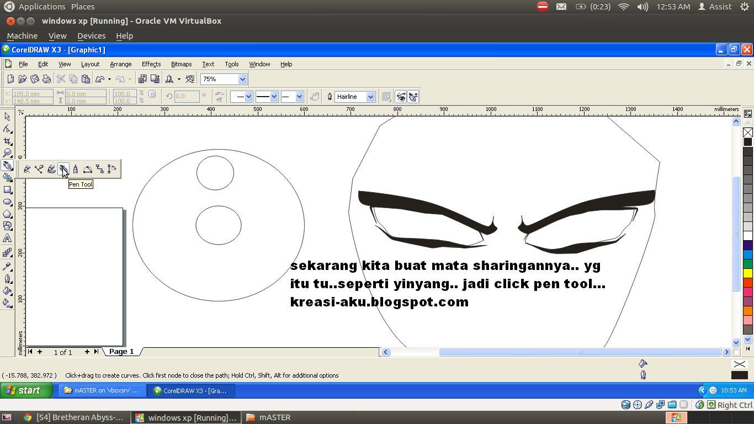
Task: Open the start arrowhead selector dropdown
Action: [x=248, y=97]
